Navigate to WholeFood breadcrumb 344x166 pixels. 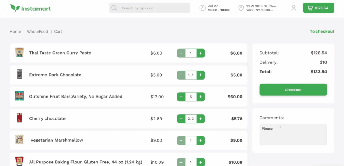point(37,31)
